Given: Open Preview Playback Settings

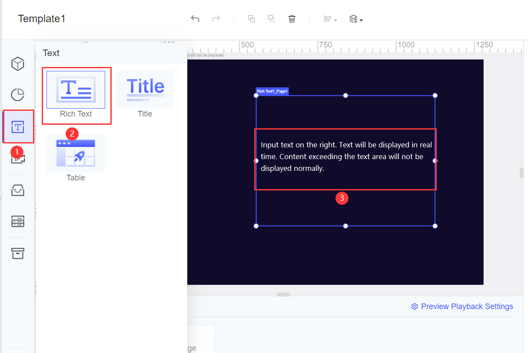Looking at the screenshot, I should coord(467,306).
